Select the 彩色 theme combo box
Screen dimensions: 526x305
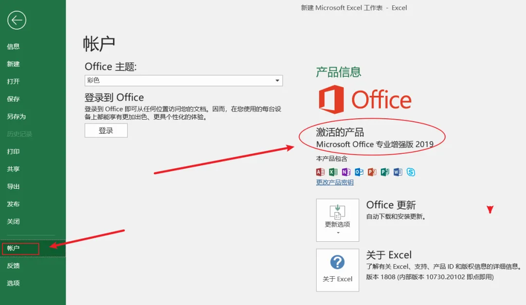pos(184,80)
